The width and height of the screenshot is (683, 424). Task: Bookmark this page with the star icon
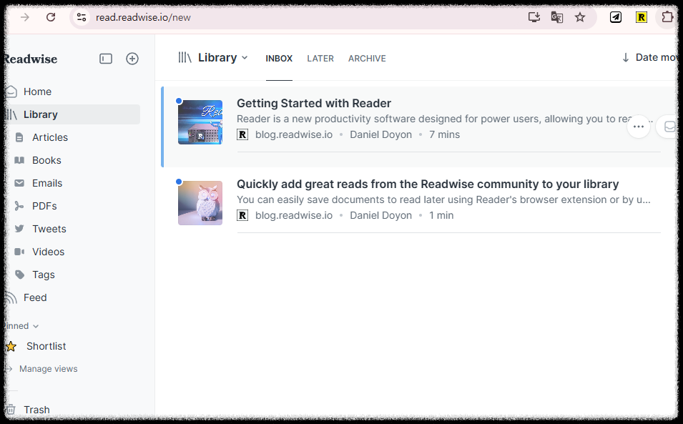[580, 17]
